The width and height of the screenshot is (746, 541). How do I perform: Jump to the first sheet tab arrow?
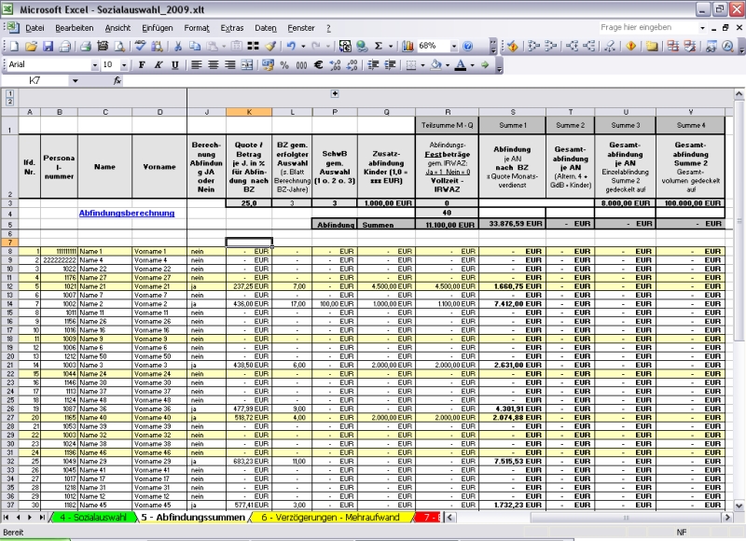point(7,517)
